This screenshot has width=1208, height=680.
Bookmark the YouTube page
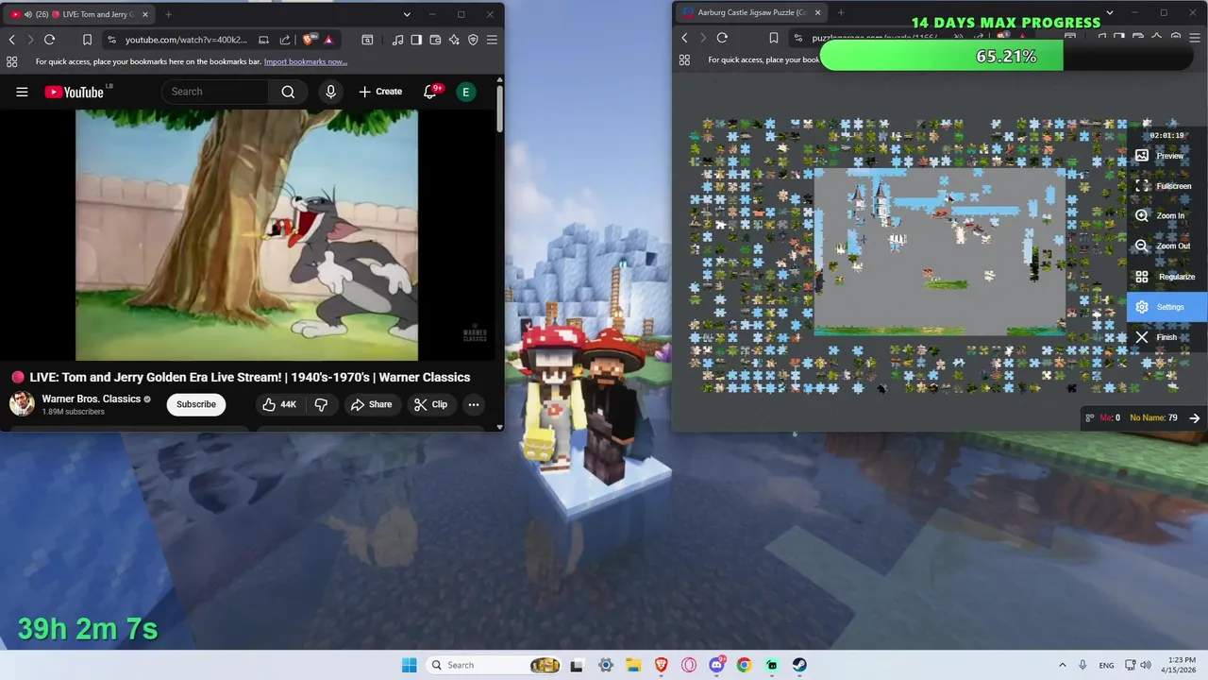click(x=87, y=40)
